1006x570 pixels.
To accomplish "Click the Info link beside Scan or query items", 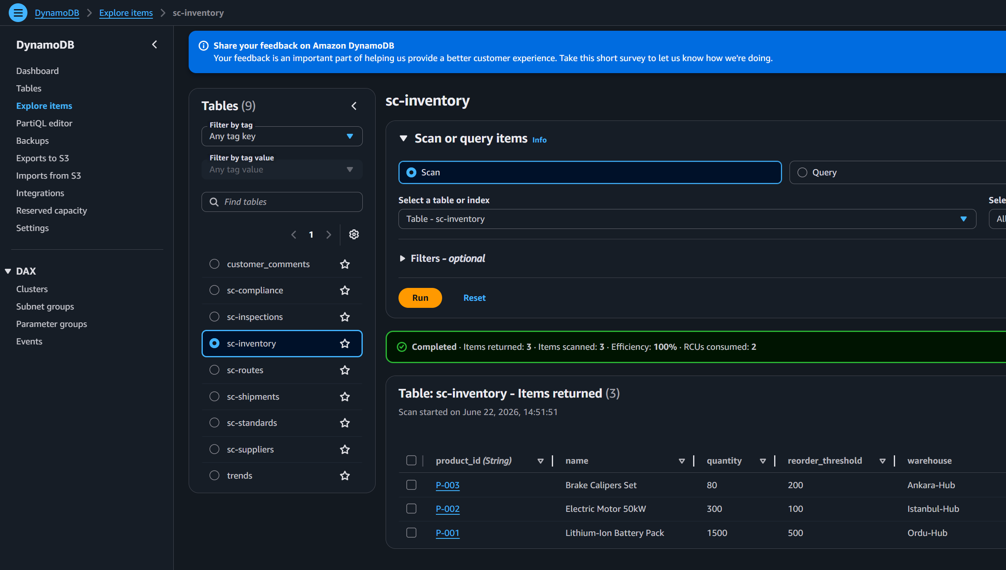I will (539, 140).
